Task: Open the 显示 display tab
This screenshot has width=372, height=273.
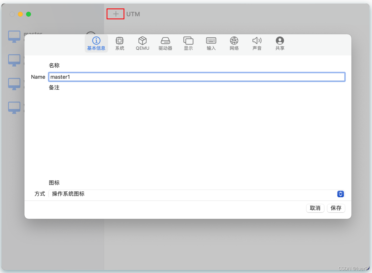Action: [188, 44]
